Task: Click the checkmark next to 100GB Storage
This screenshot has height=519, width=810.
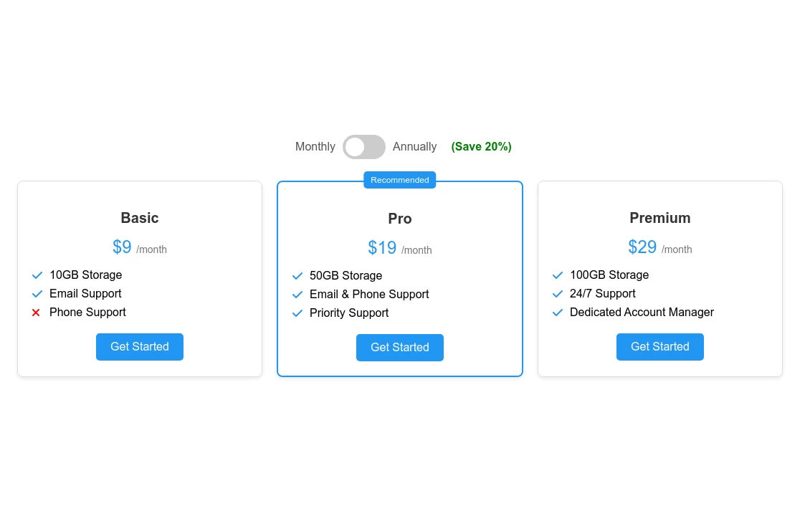Action: (558, 275)
